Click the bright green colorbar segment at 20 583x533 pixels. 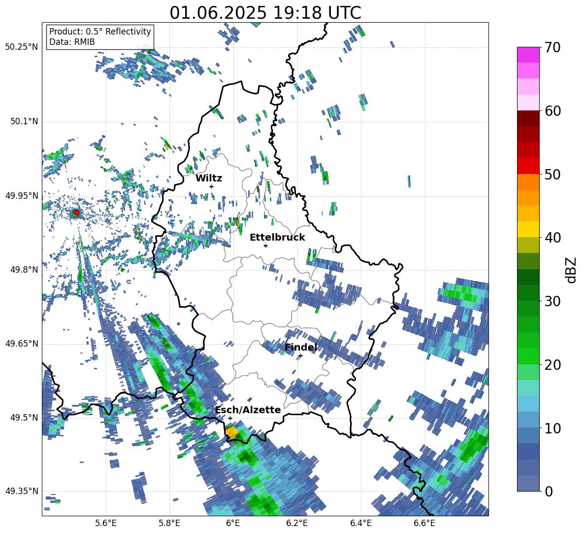pos(528,356)
